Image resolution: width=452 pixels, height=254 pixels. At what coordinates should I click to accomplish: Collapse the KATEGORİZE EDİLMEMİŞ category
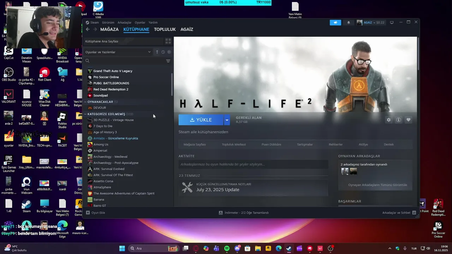[x=85, y=114]
